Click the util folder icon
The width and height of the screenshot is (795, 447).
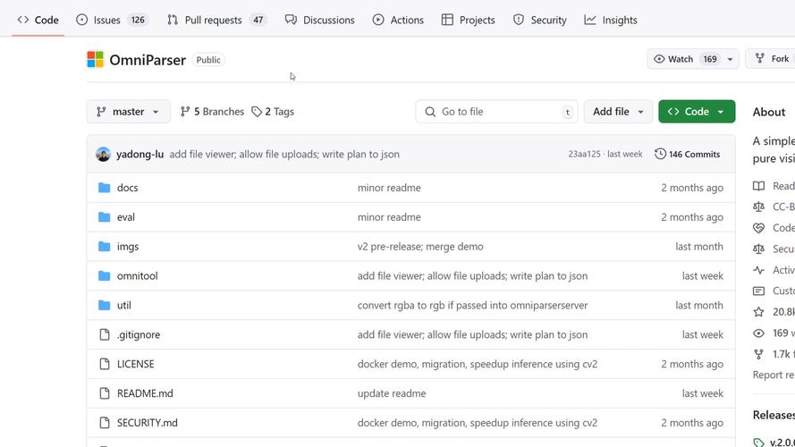(x=105, y=305)
